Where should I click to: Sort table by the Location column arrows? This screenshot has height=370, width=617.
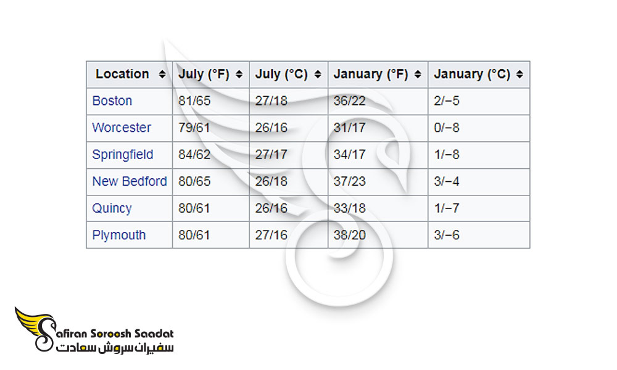click(162, 74)
